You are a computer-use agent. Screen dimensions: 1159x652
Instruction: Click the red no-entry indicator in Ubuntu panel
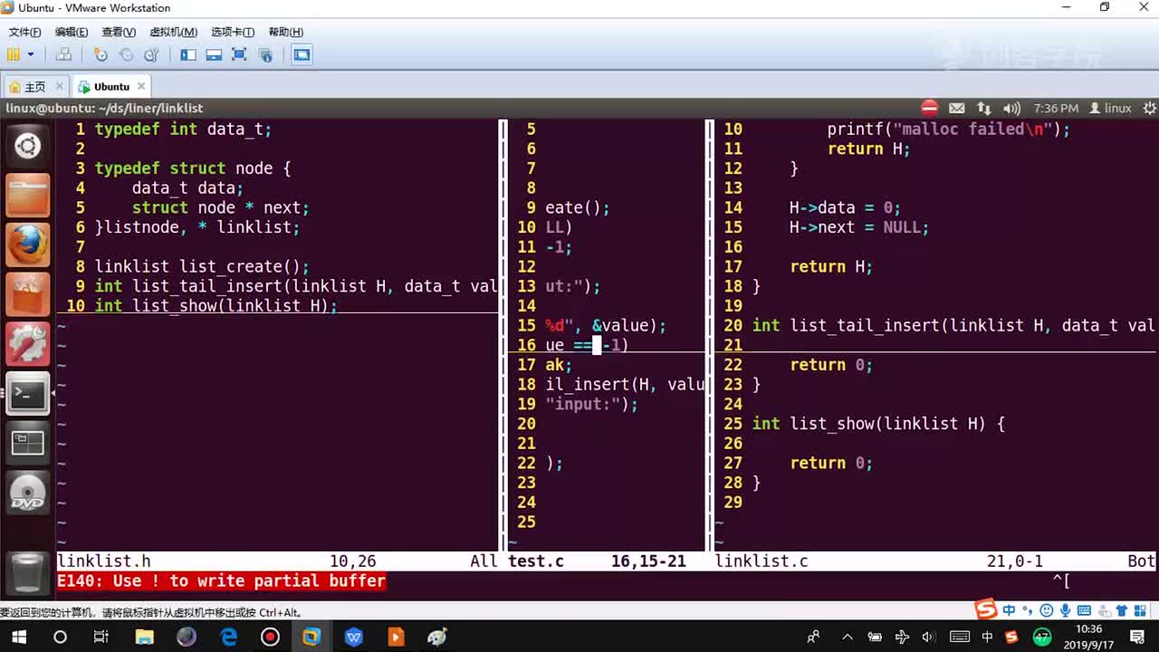tap(929, 108)
